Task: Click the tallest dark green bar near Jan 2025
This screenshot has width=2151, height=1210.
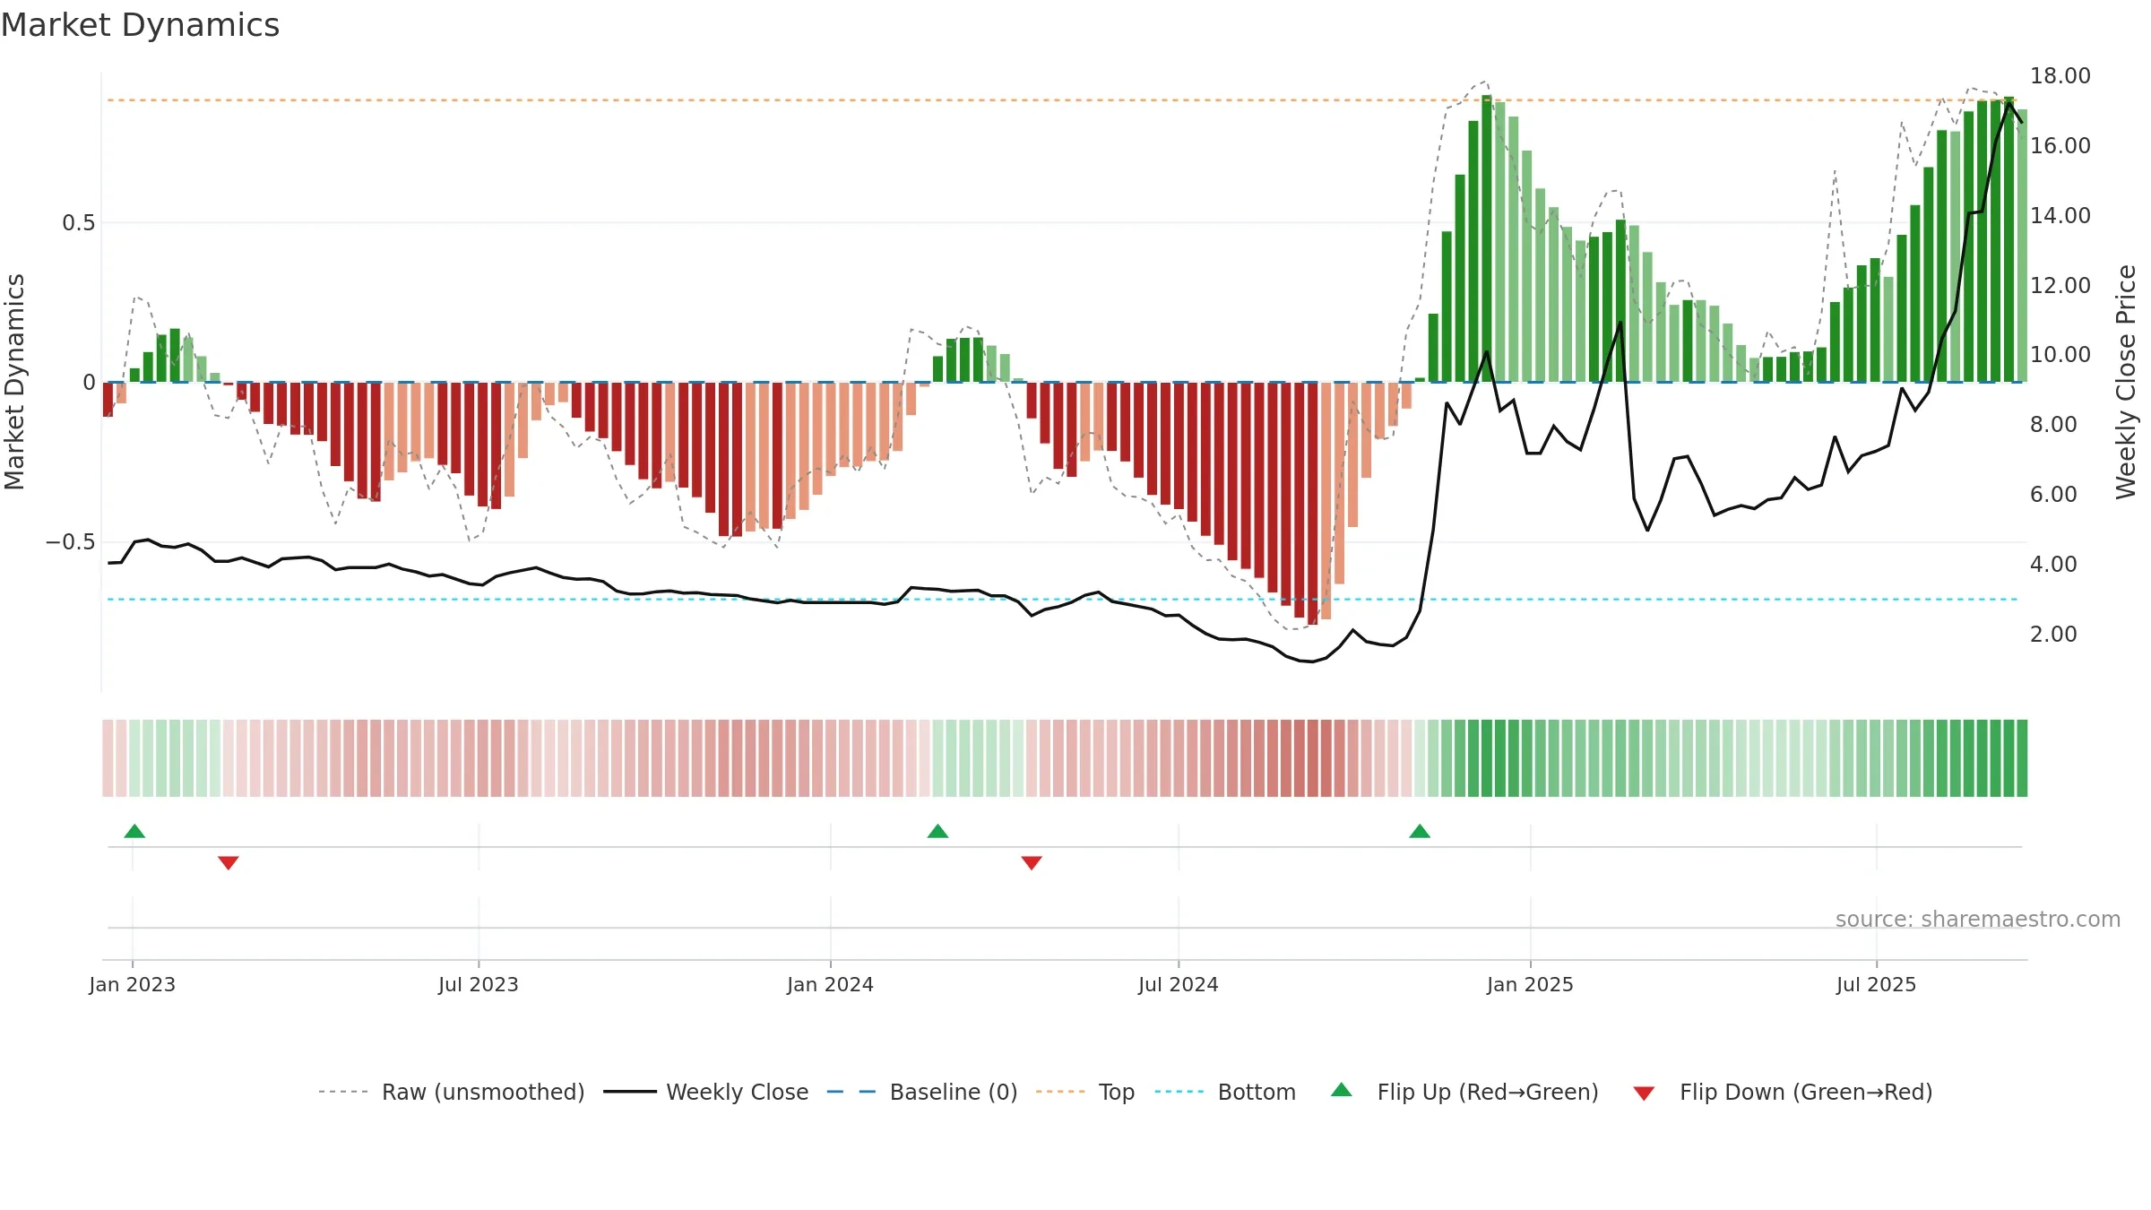Action: pyautogui.click(x=1487, y=238)
